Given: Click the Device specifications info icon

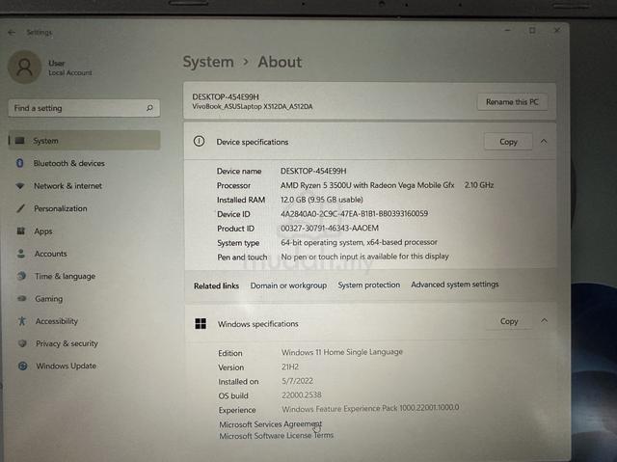Looking at the screenshot, I should tap(200, 141).
